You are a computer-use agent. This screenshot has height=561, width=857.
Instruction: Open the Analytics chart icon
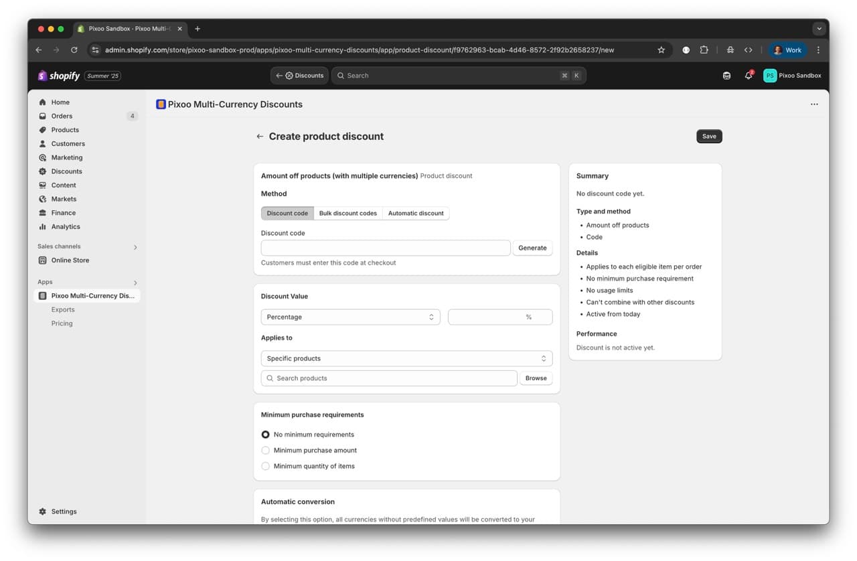(43, 227)
